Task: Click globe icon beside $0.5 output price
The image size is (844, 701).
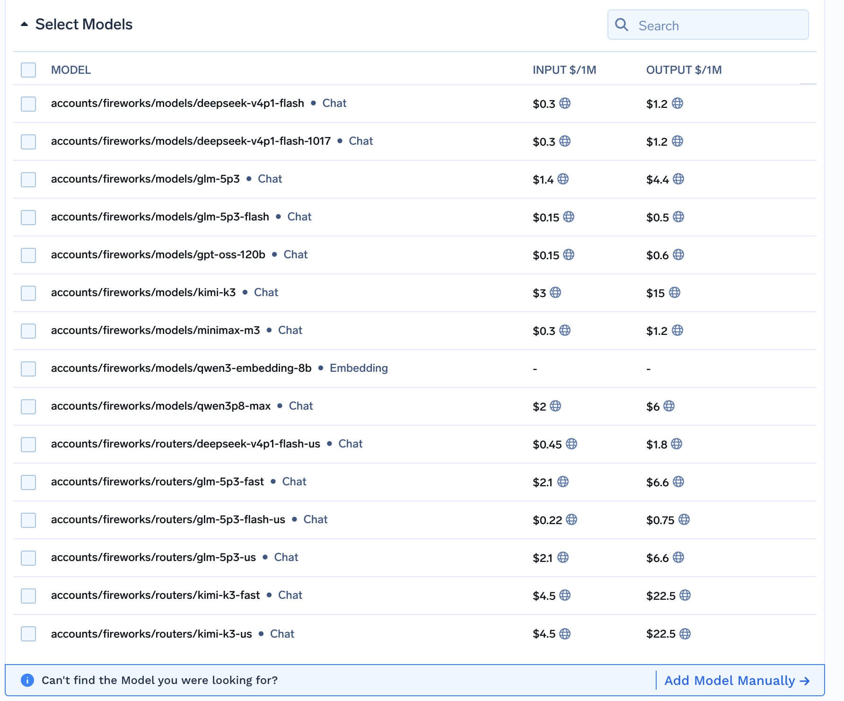Action: [x=678, y=217]
